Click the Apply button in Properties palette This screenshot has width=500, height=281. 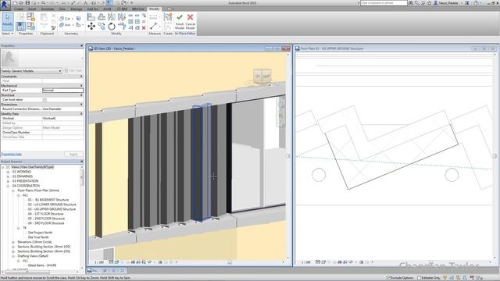73,155
